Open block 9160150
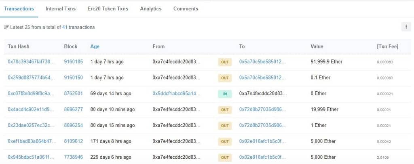The image size is (414, 164). point(74,78)
